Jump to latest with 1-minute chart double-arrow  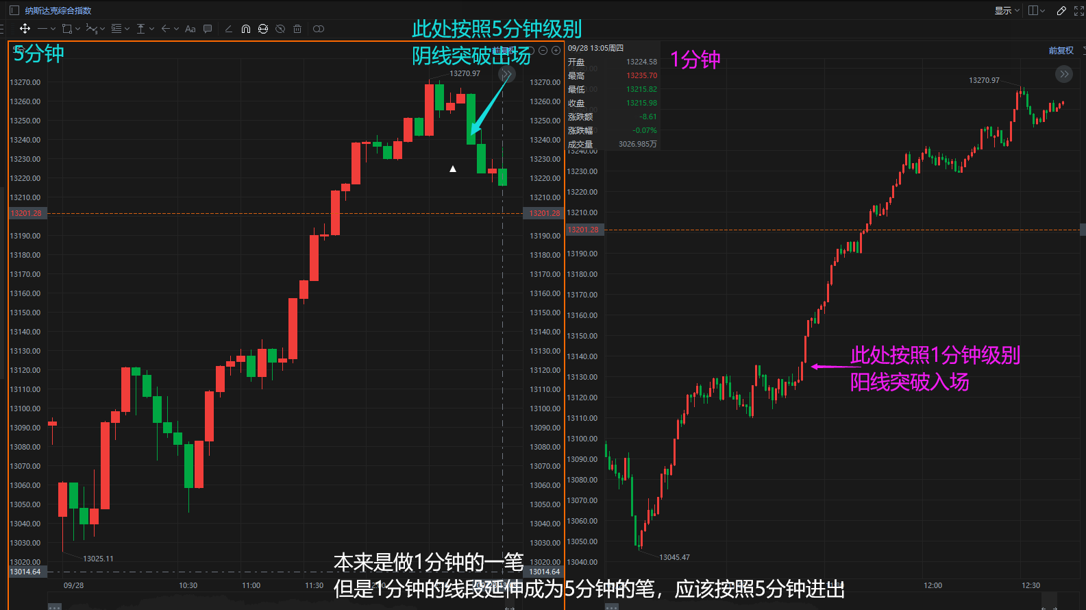(1064, 74)
